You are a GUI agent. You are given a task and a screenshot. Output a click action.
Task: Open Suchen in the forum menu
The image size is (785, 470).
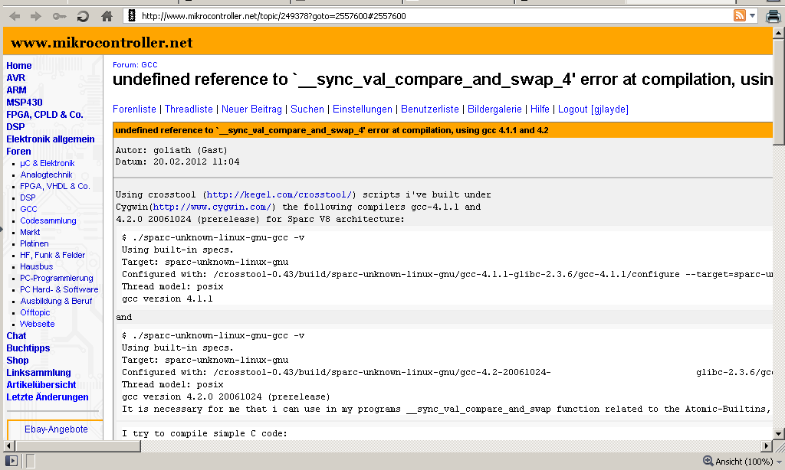[307, 109]
